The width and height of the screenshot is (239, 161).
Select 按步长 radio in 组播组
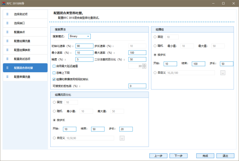pos(155,55)
